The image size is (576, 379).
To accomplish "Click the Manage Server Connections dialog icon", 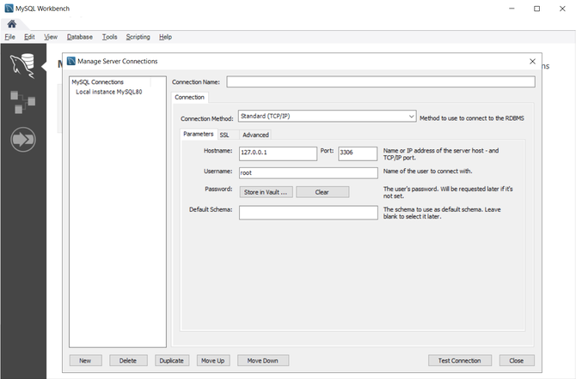I will (71, 61).
